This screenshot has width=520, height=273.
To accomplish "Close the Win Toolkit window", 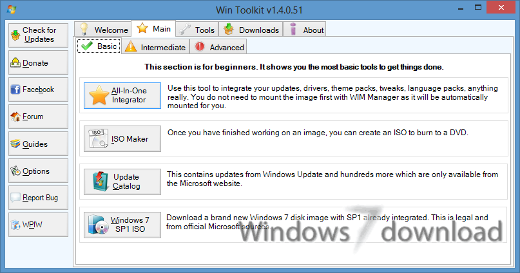I will point(501,7).
